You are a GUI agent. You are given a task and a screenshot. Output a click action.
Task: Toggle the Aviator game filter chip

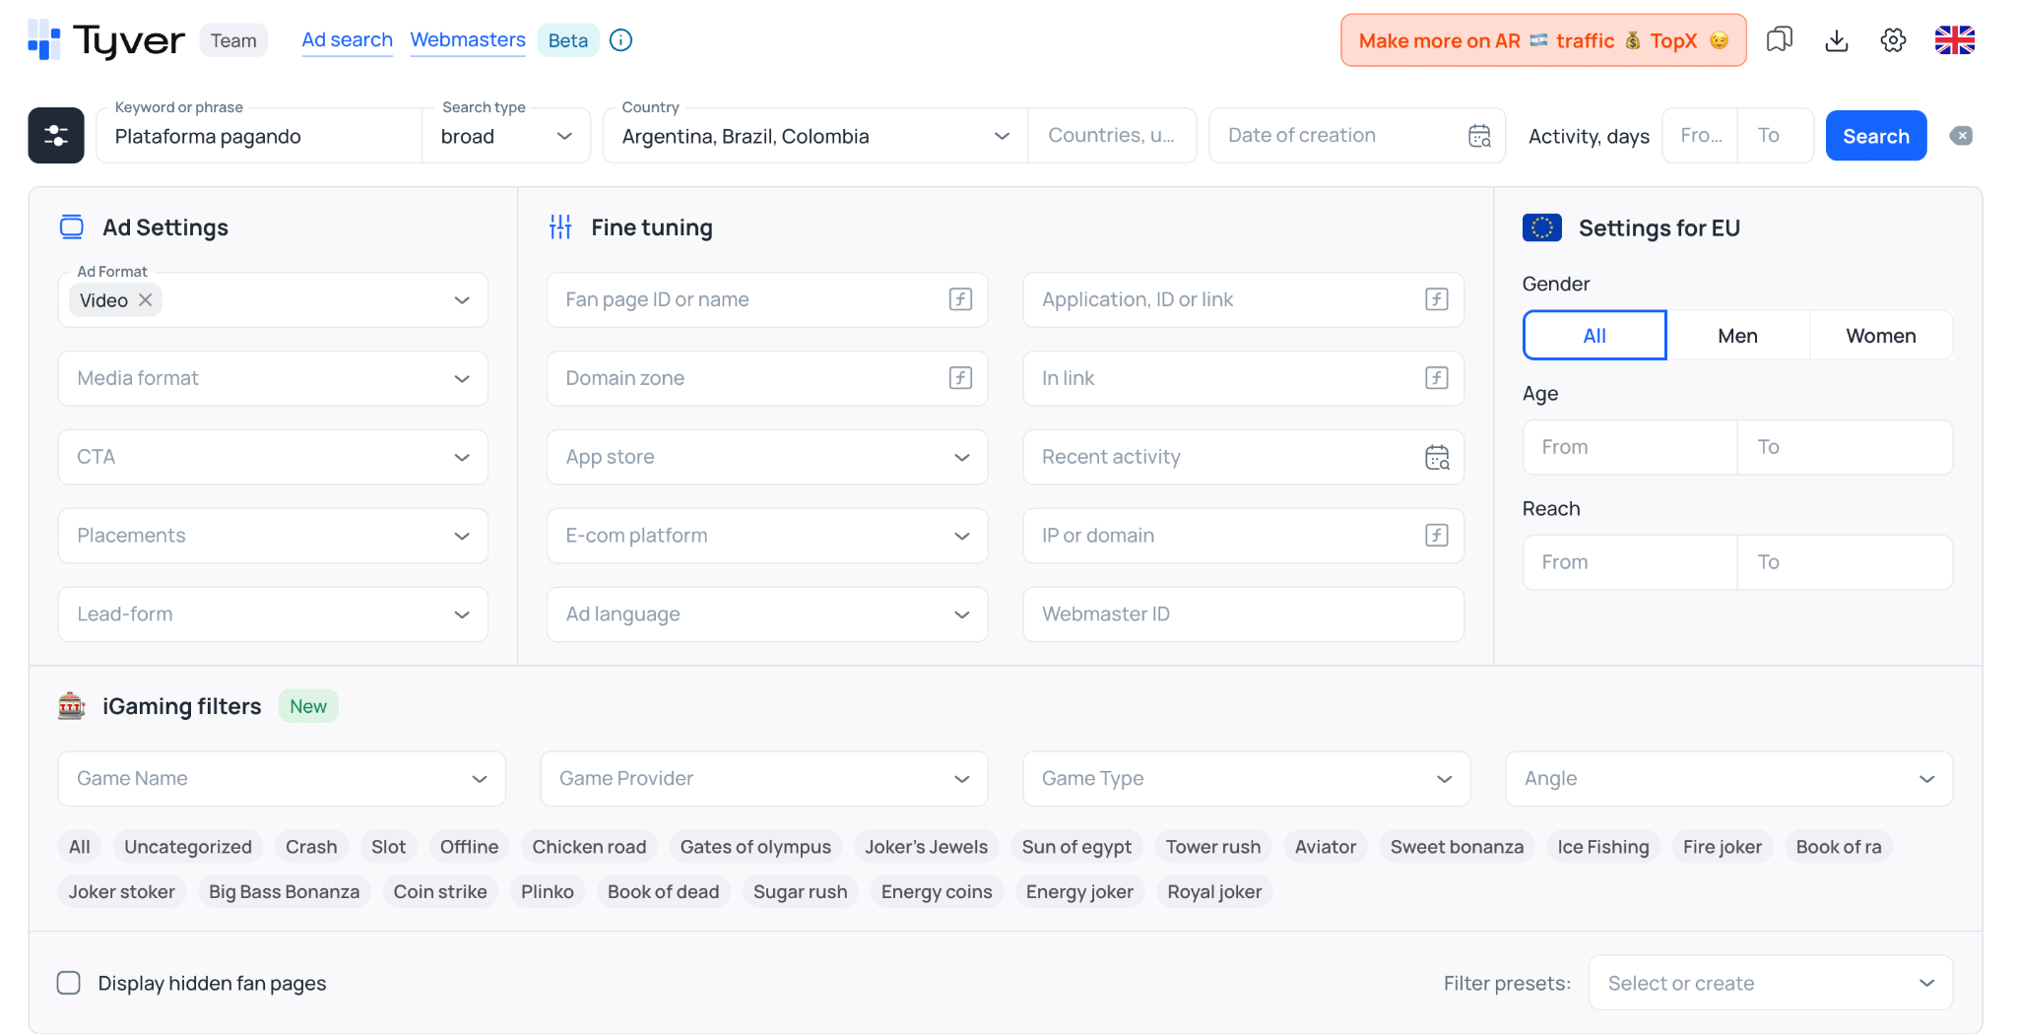click(1325, 847)
